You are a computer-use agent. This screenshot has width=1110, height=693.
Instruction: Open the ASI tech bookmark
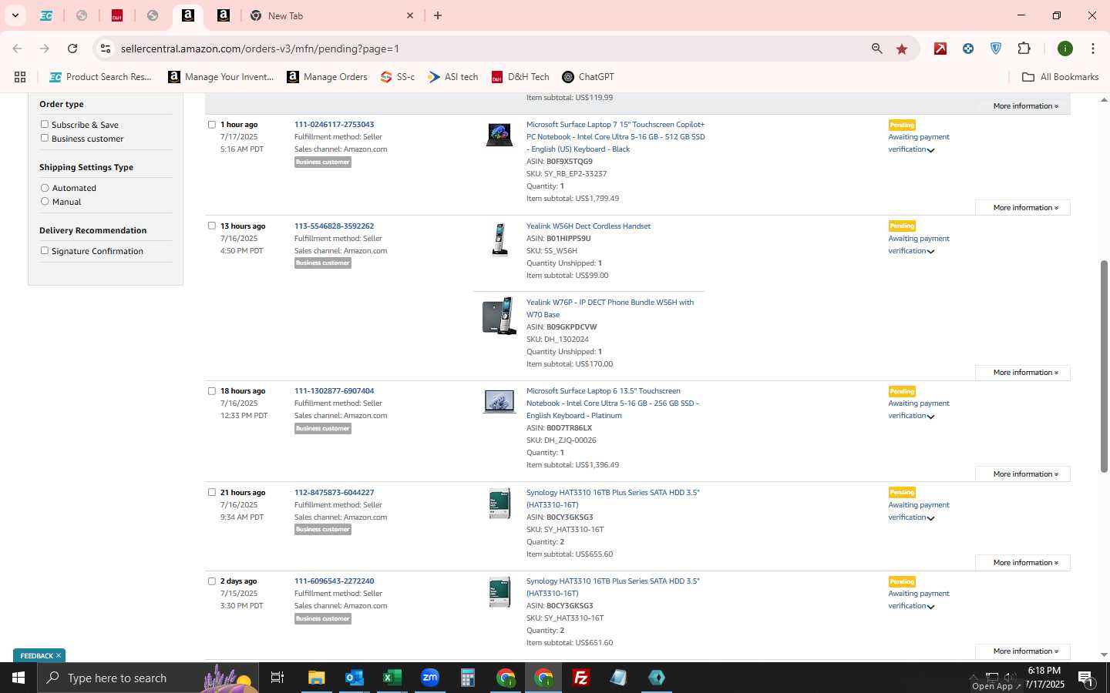[x=453, y=77]
